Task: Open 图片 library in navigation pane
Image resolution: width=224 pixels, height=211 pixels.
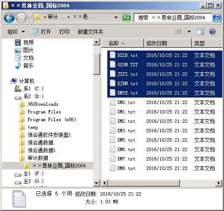Action: coord(24,50)
